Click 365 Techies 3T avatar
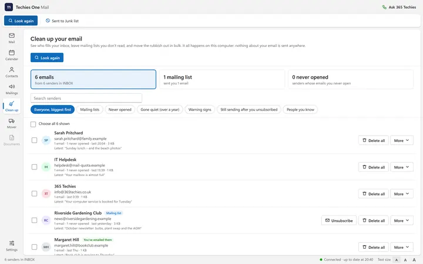The width and height of the screenshot is (423, 264). click(x=46, y=194)
